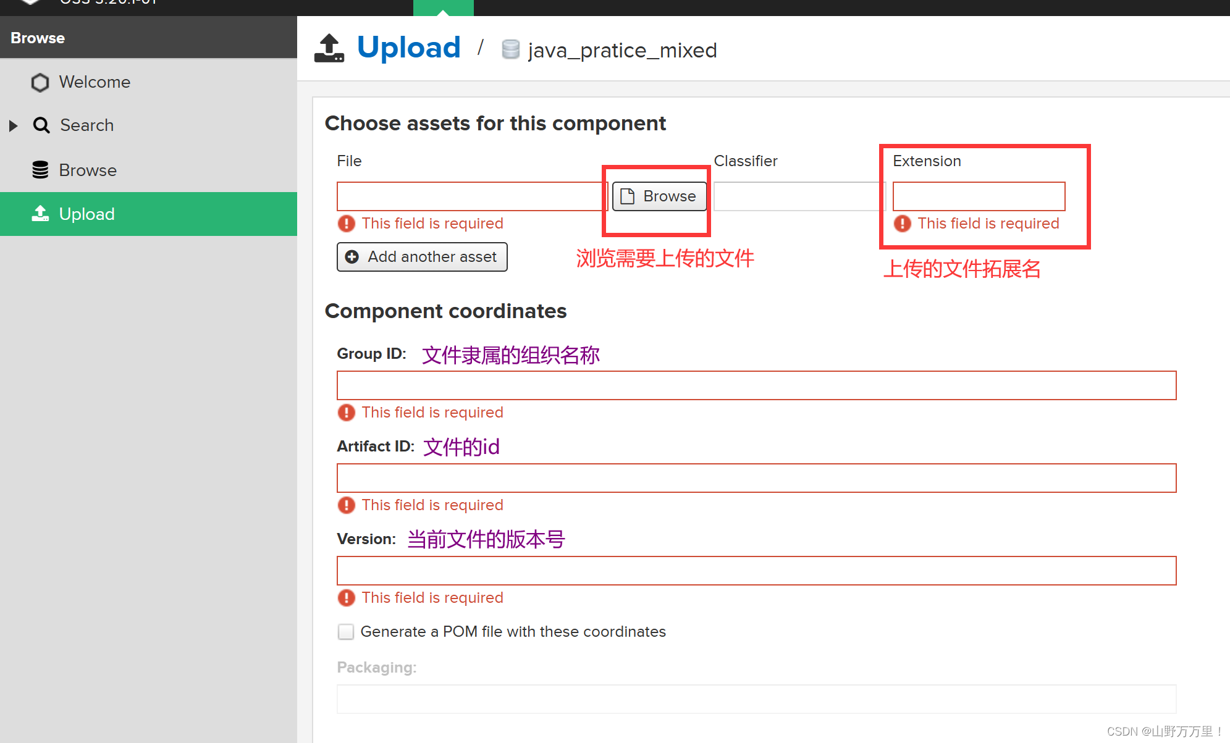Click Add another asset
The image size is (1230, 743).
(422, 256)
